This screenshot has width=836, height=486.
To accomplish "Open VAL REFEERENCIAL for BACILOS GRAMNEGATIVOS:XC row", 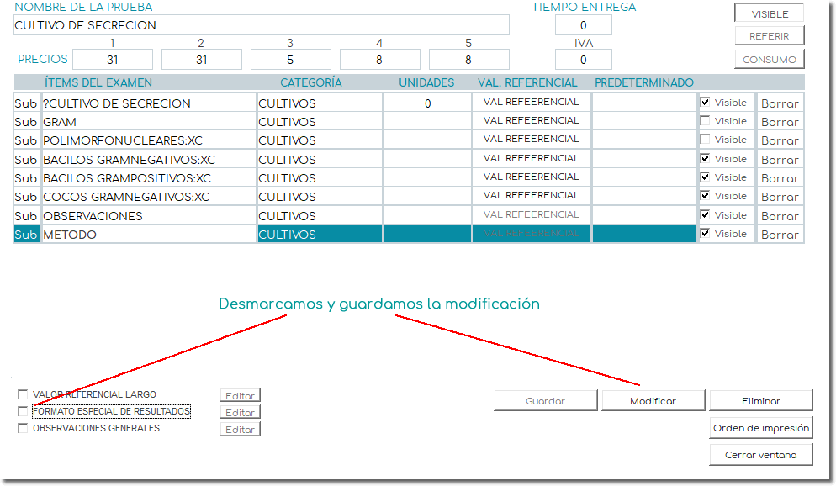I will tap(531, 158).
